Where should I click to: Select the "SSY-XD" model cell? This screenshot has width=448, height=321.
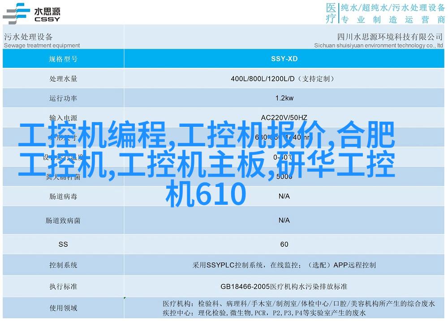tap(284, 59)
